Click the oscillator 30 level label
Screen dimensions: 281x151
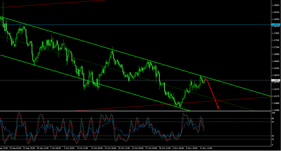point(273,136)
